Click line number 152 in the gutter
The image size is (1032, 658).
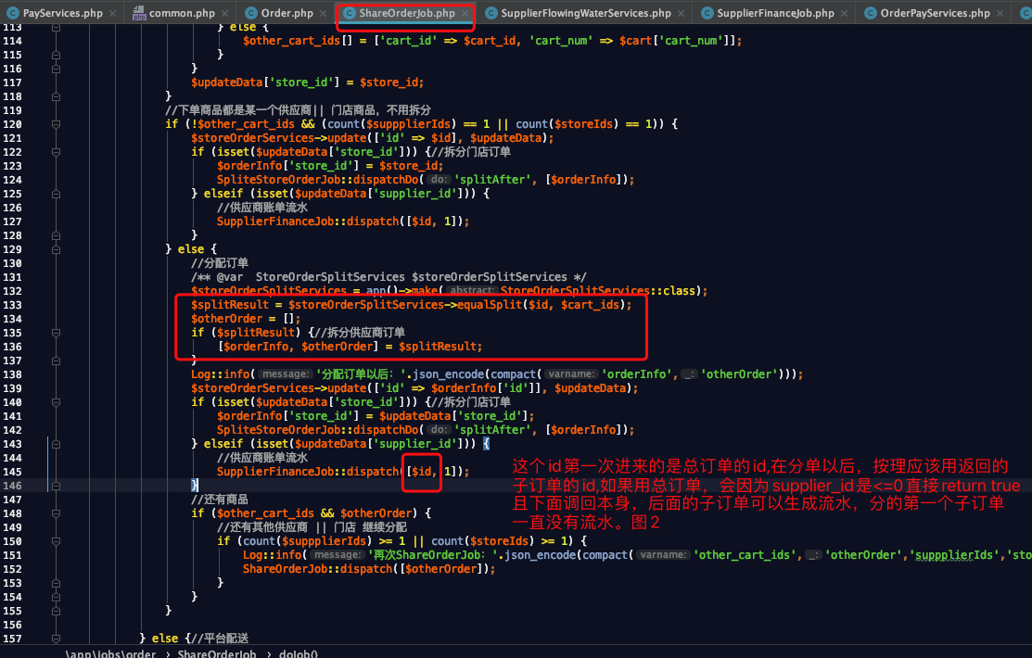coord(12,569)
